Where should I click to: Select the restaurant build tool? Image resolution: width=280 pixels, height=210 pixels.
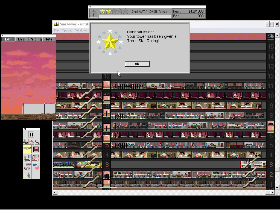click(x=27, y=167)
